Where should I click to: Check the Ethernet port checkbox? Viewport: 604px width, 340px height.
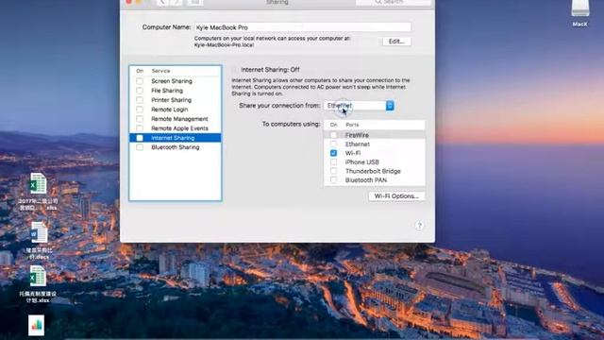pyautogui.click(x=333, y=144)
